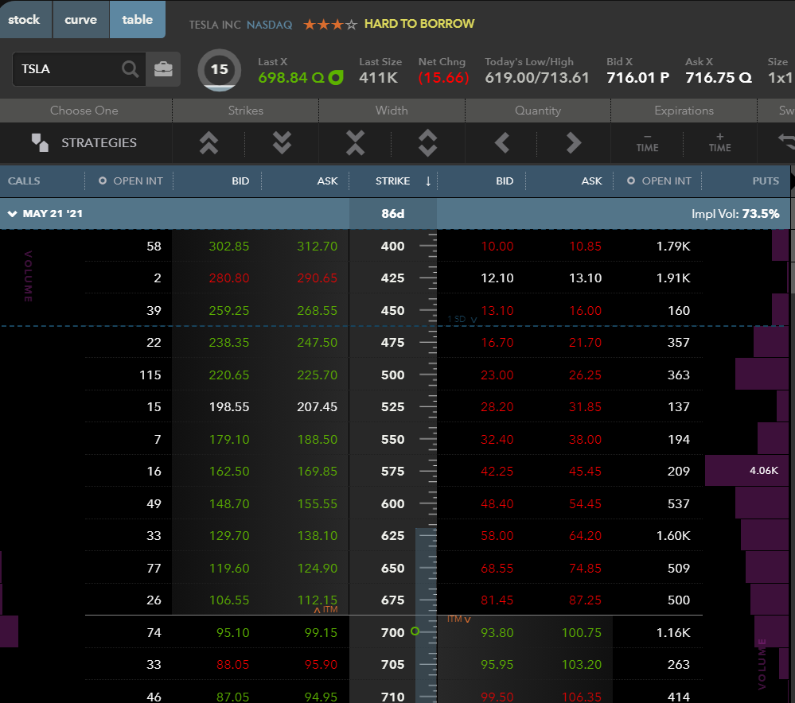Click put bid 16.70 at strike 475

497,343
